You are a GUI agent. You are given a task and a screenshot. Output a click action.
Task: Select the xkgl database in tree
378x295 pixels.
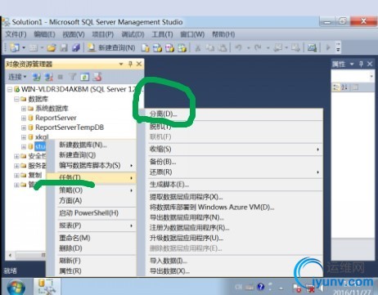click(x=42, y=136)
